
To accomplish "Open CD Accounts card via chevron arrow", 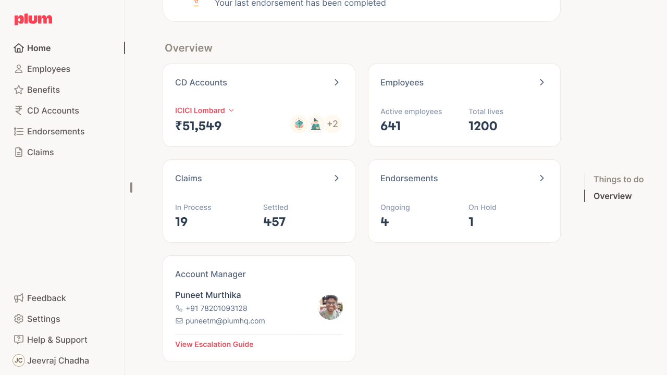I will click(x=337, y=82).
